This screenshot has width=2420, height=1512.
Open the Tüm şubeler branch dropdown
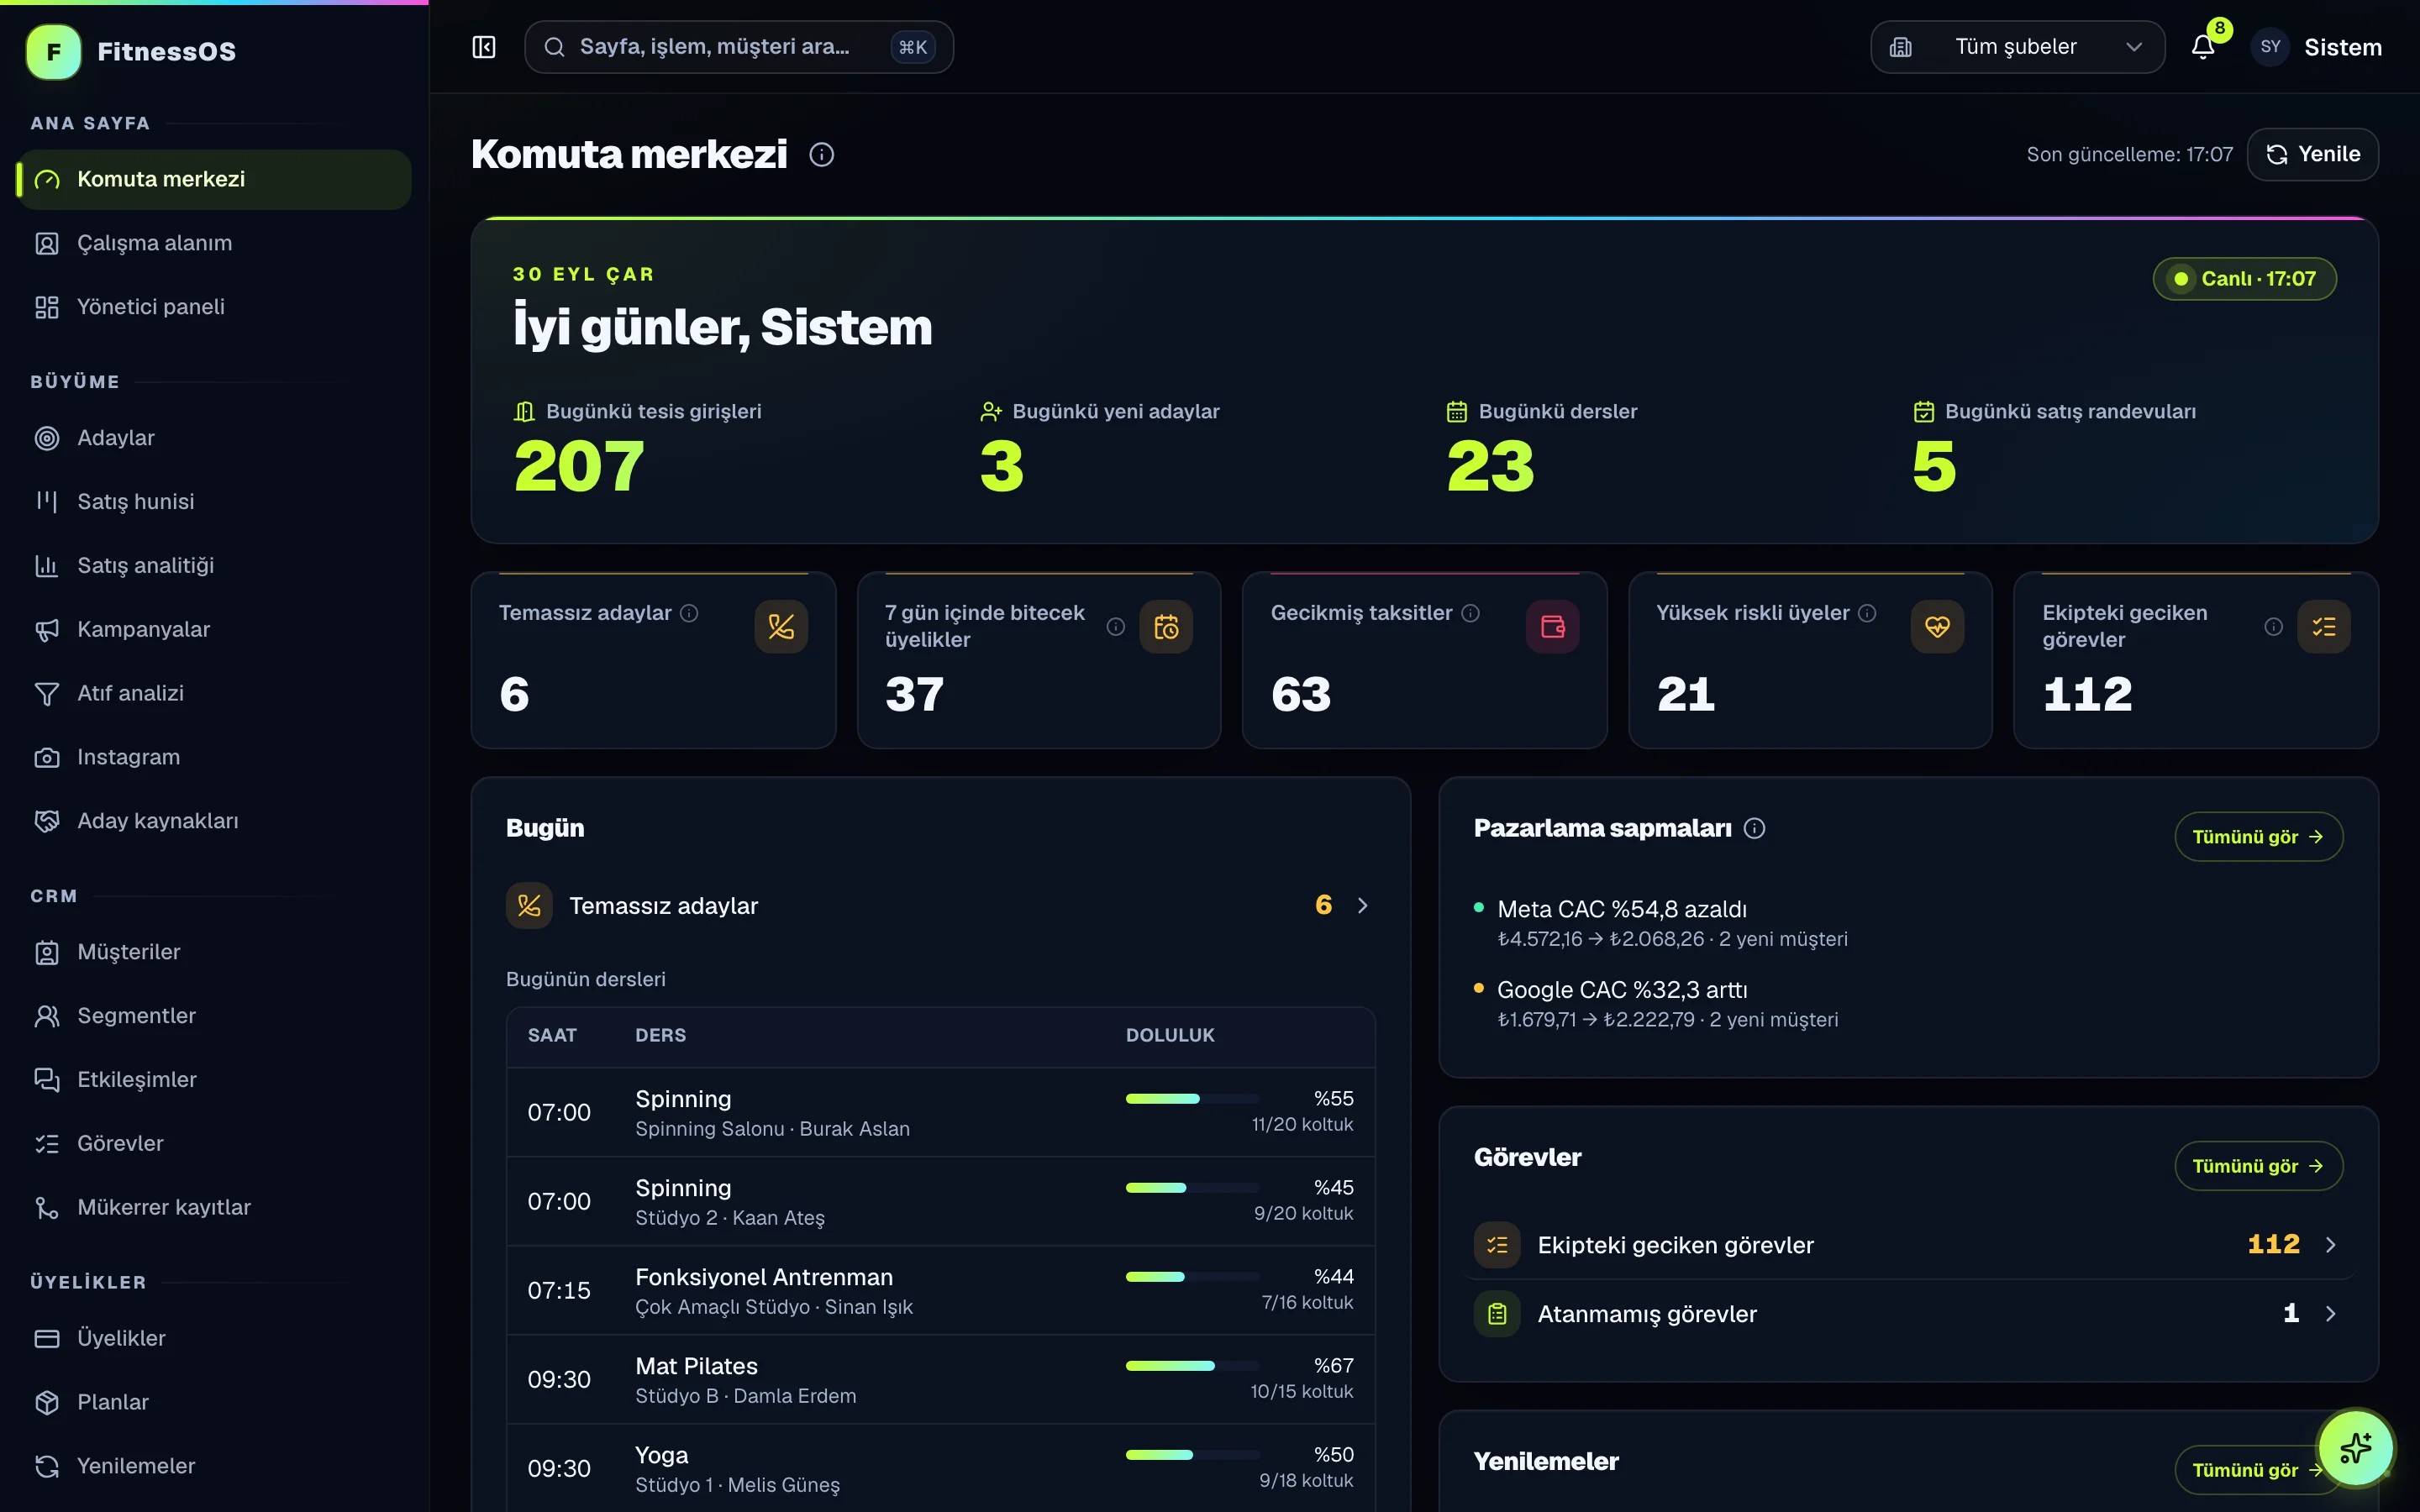pos(2017,47)
